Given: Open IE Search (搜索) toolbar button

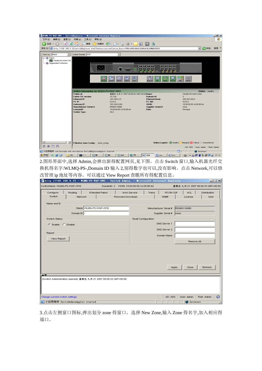Looking at the screenshot, I should [x=86, y=44].
